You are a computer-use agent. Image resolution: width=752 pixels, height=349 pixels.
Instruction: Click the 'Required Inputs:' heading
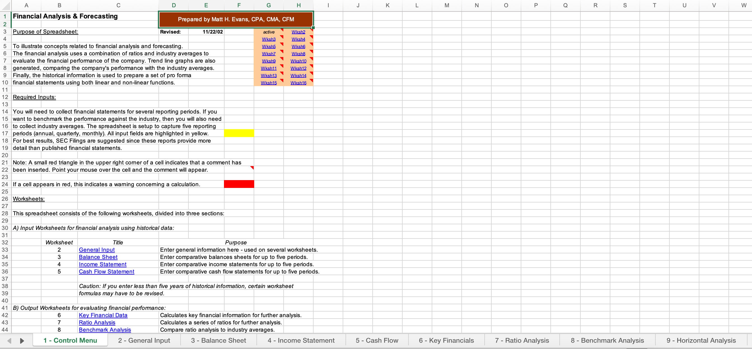tap(34, 97)
